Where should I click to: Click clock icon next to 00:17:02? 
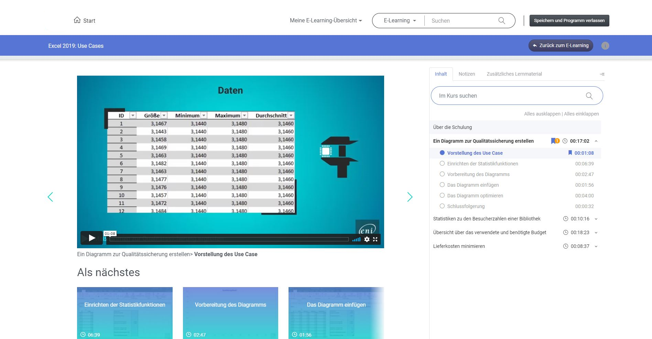click(x=565, y=141)
